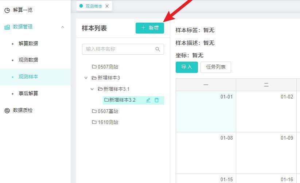Select the 01-01 calendar cell
Image resolution: width=300 pixels, height=183 pixels.
pyautogui.click(x=206, y=111)
